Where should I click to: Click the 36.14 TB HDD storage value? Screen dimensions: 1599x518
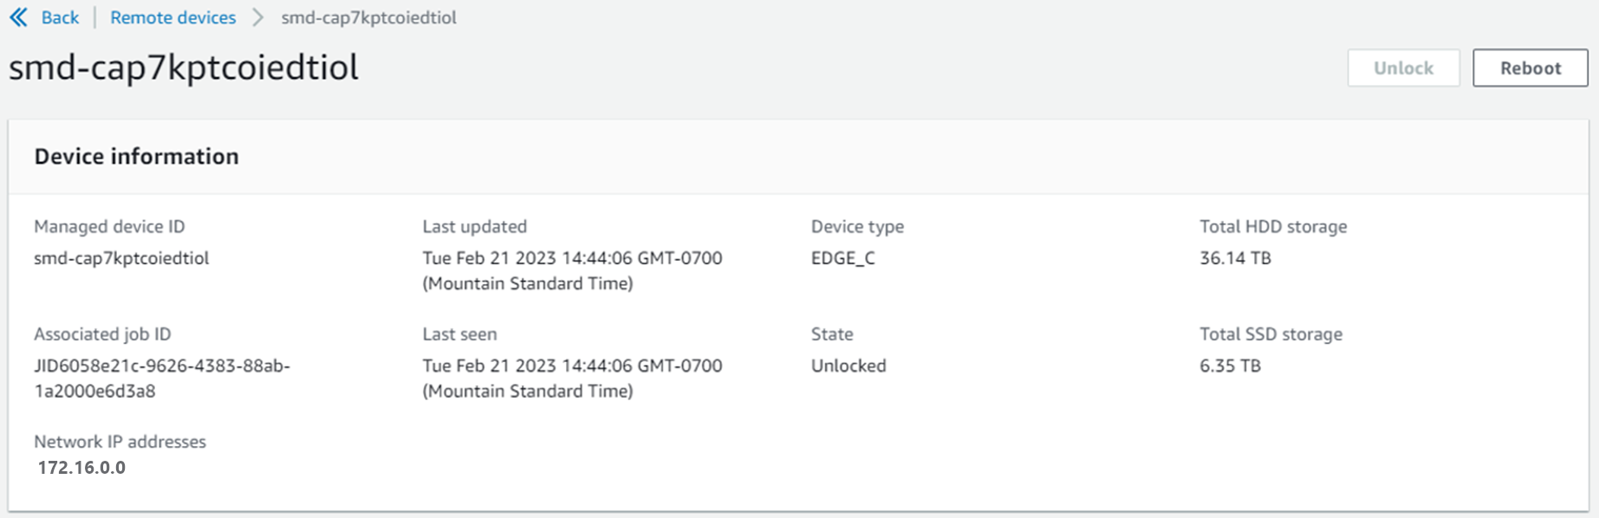[1235, 258]
